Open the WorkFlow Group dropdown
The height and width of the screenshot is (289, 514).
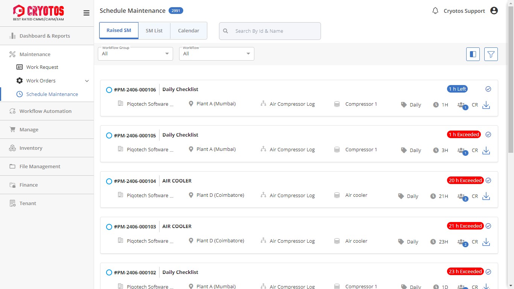pos(135,54)
